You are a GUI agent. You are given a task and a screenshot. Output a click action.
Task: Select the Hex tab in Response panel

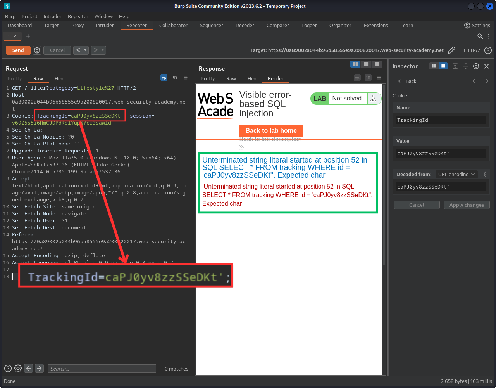click(x=252, y=78)
